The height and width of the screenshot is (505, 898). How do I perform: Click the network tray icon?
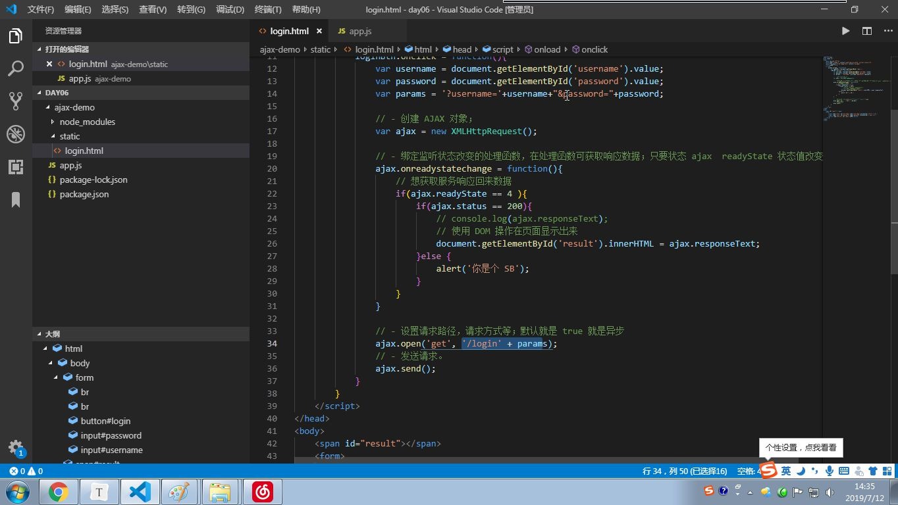(x=814, y=492)
